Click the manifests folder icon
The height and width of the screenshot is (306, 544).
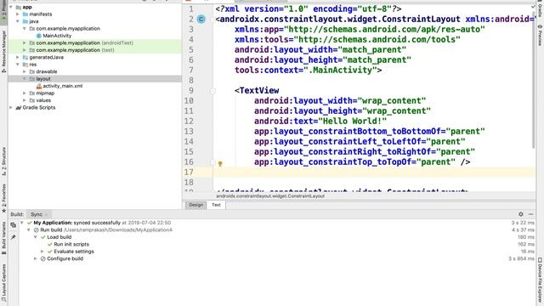(25, 14)
